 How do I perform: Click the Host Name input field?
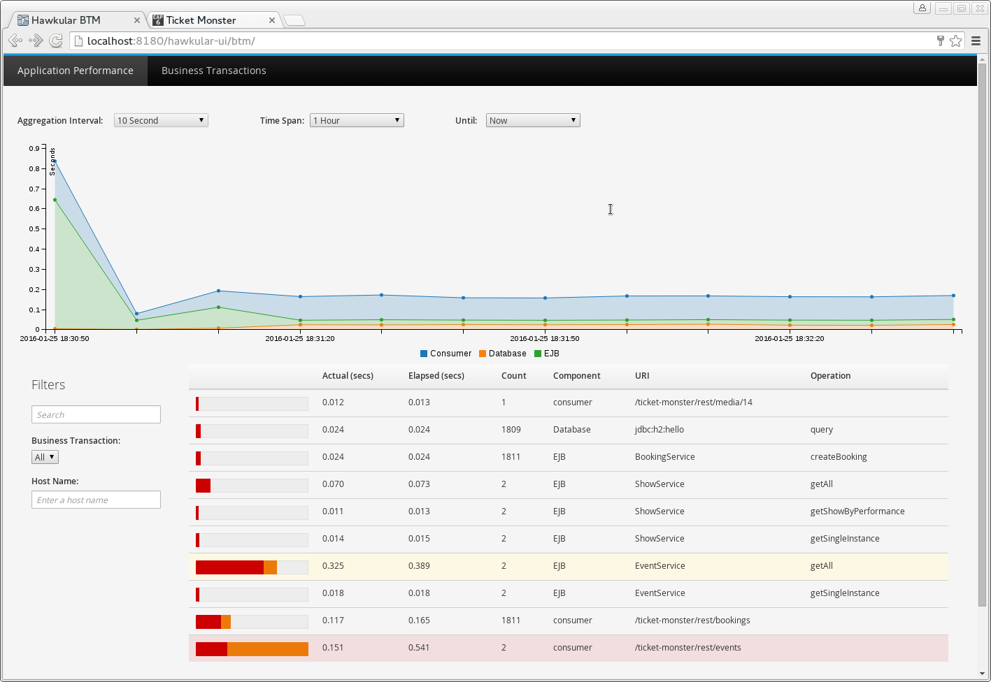[96, 500]
